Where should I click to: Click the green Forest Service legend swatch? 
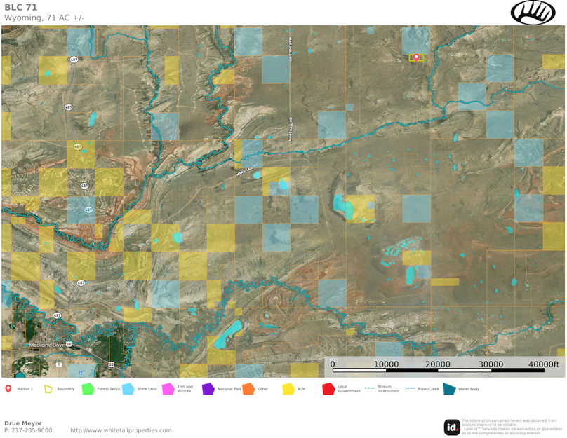(x=88, y=388)
